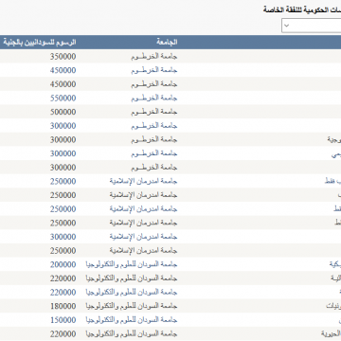Screen dimensions: 341x341
Task: Click جامعة السودان للعلوم والتكنولوجيا in 200000 row
Action: [132, 264]
